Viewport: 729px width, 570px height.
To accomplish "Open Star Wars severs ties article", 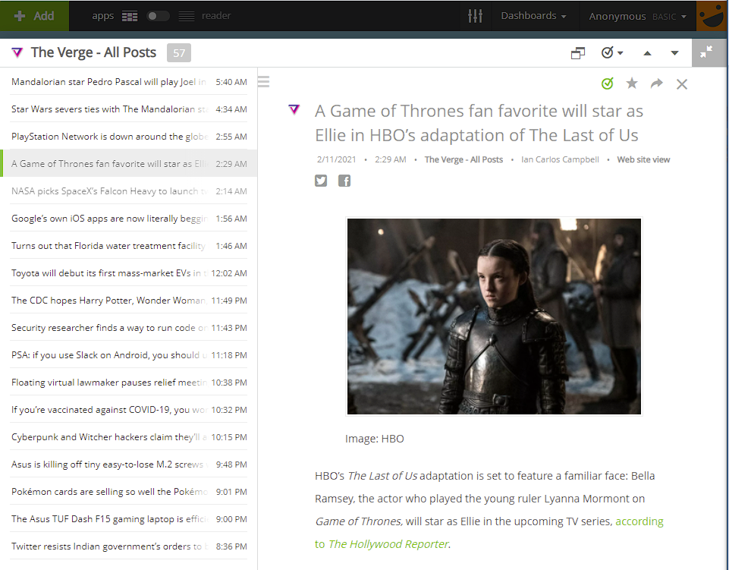I will pyautogui.click(x=129, y=109).
